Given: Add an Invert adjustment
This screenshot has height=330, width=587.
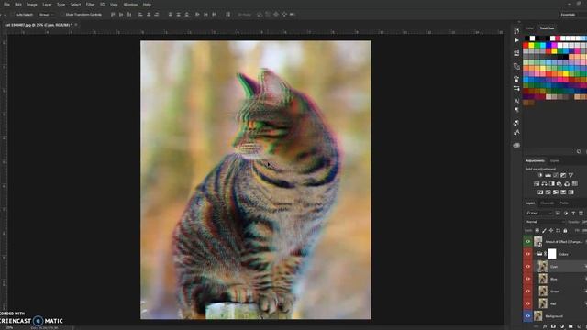Looking at the screenshot, I should (x=540, y=192).
